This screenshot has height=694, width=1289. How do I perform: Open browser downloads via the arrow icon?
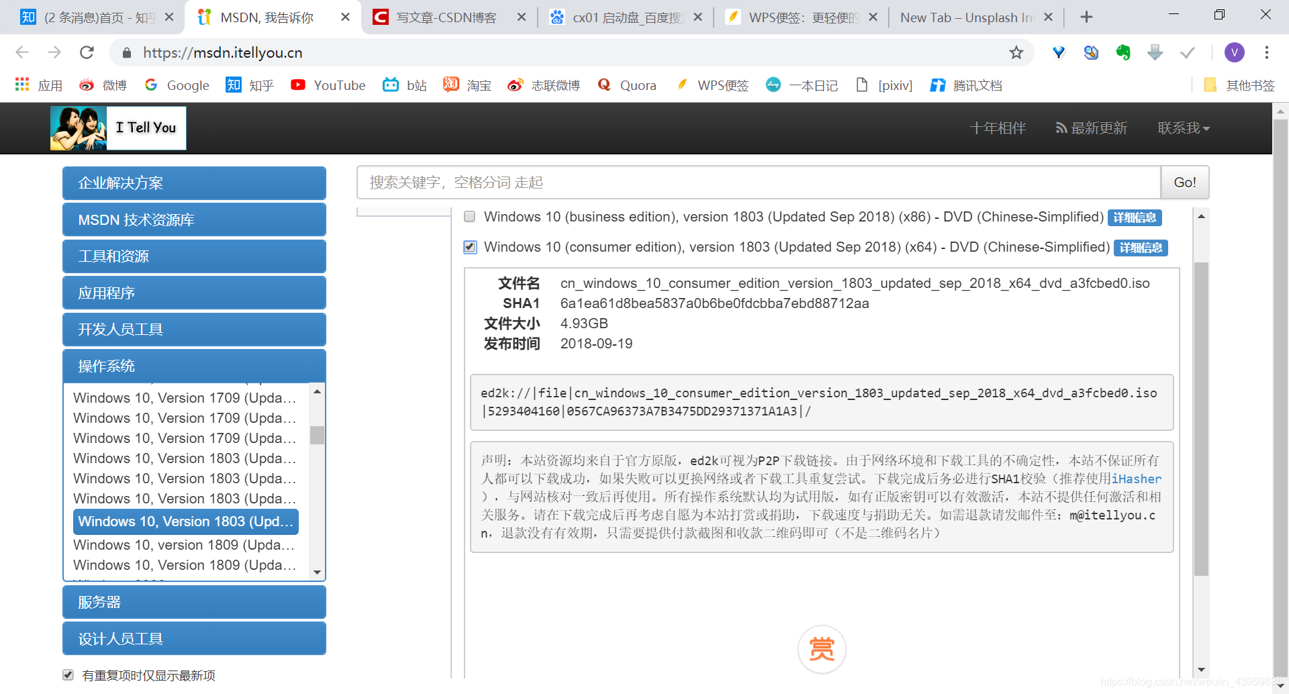(x=1155, y=52)
